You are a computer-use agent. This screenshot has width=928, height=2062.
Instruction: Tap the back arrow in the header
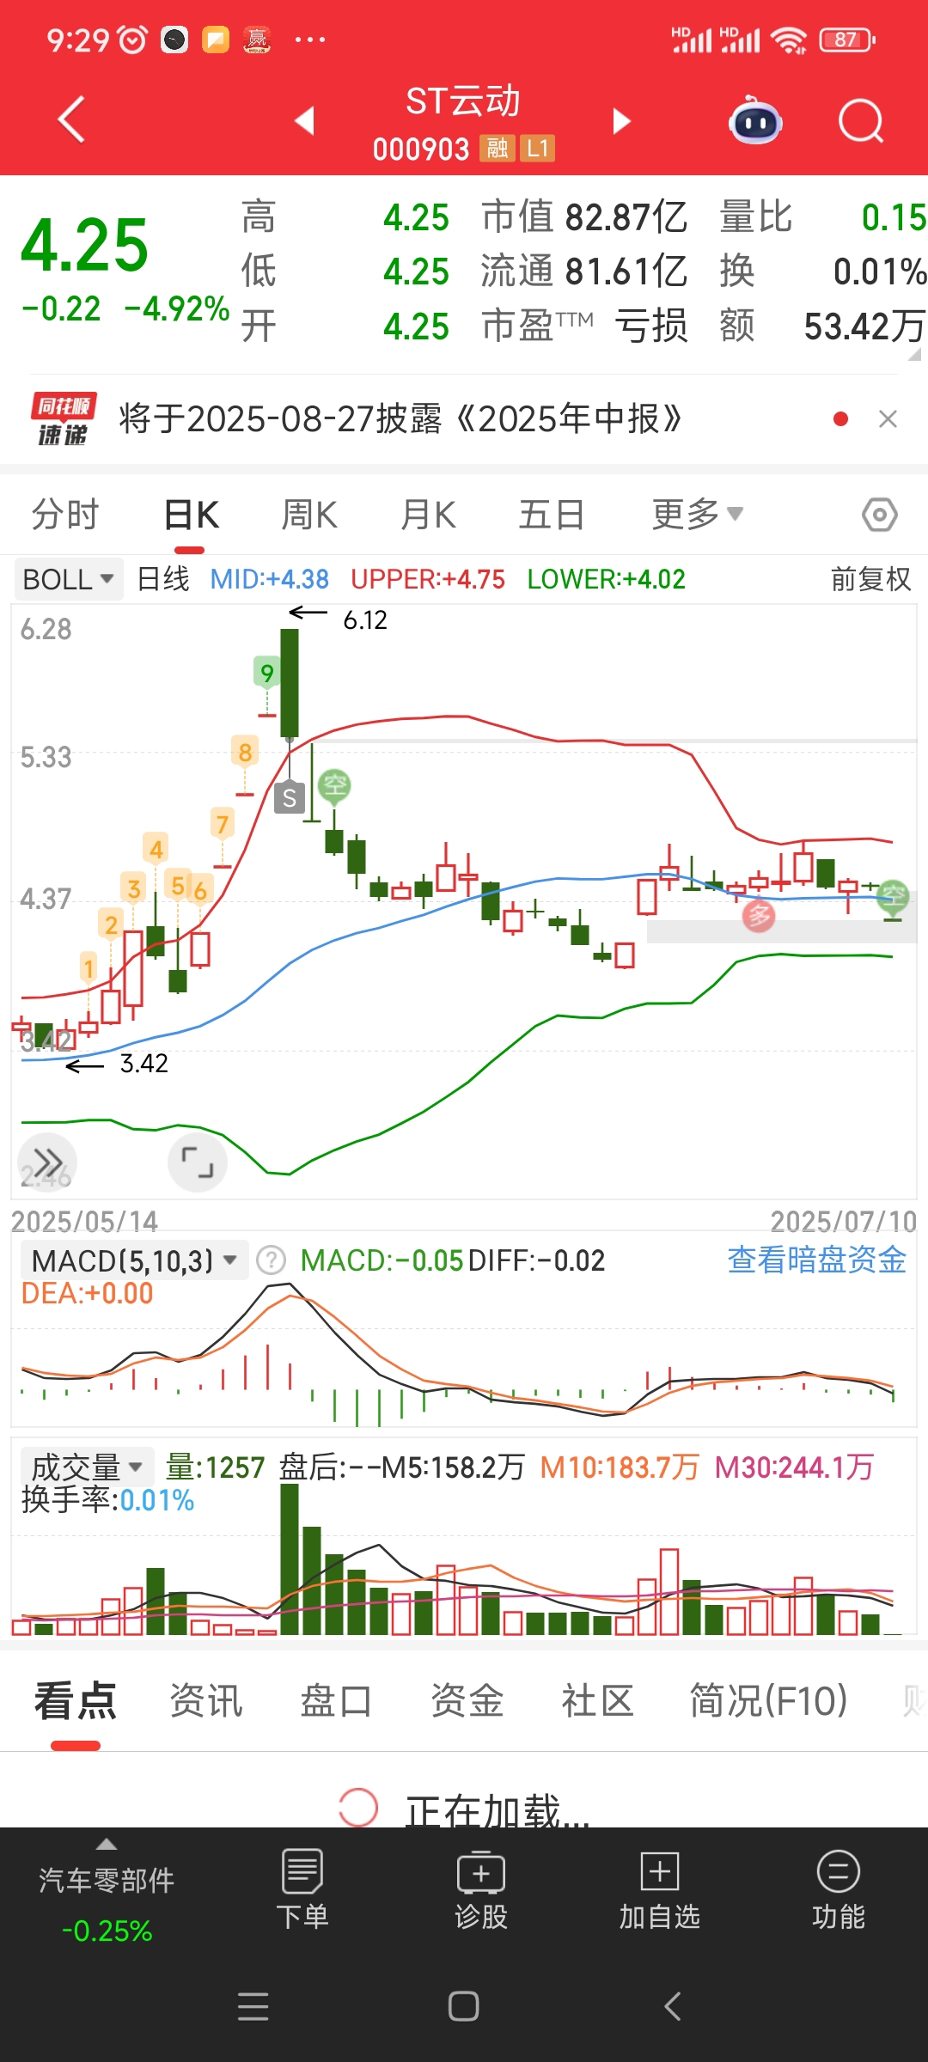click(71, 119)
